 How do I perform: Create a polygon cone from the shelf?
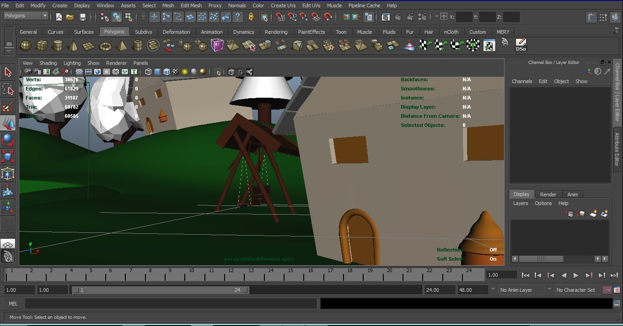(x=73, y=46)
